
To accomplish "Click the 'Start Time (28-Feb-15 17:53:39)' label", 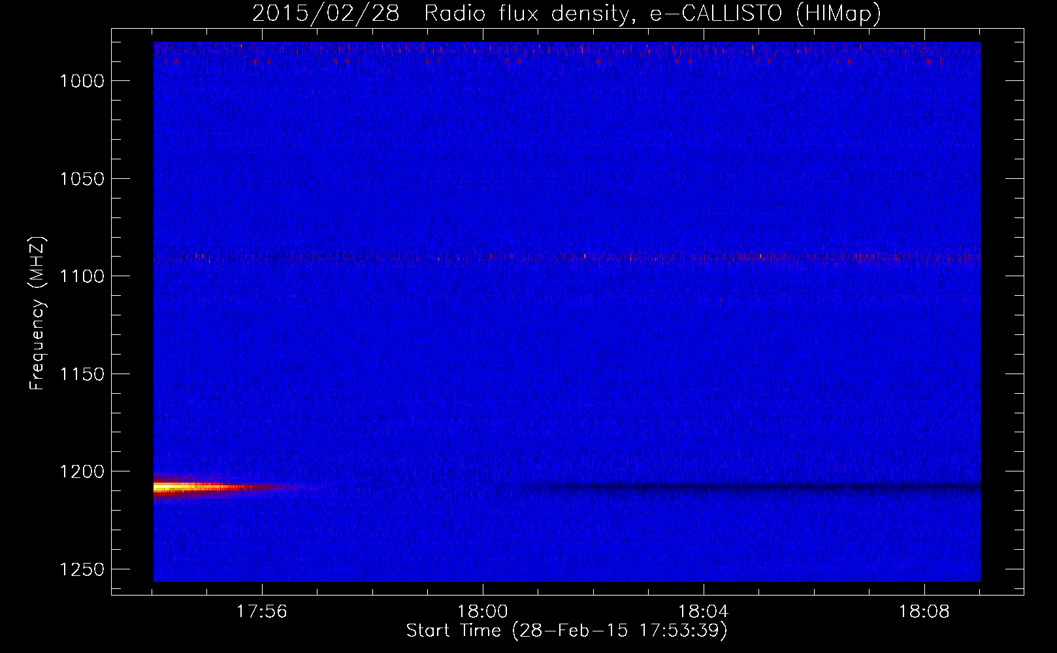I will point(566,631).
